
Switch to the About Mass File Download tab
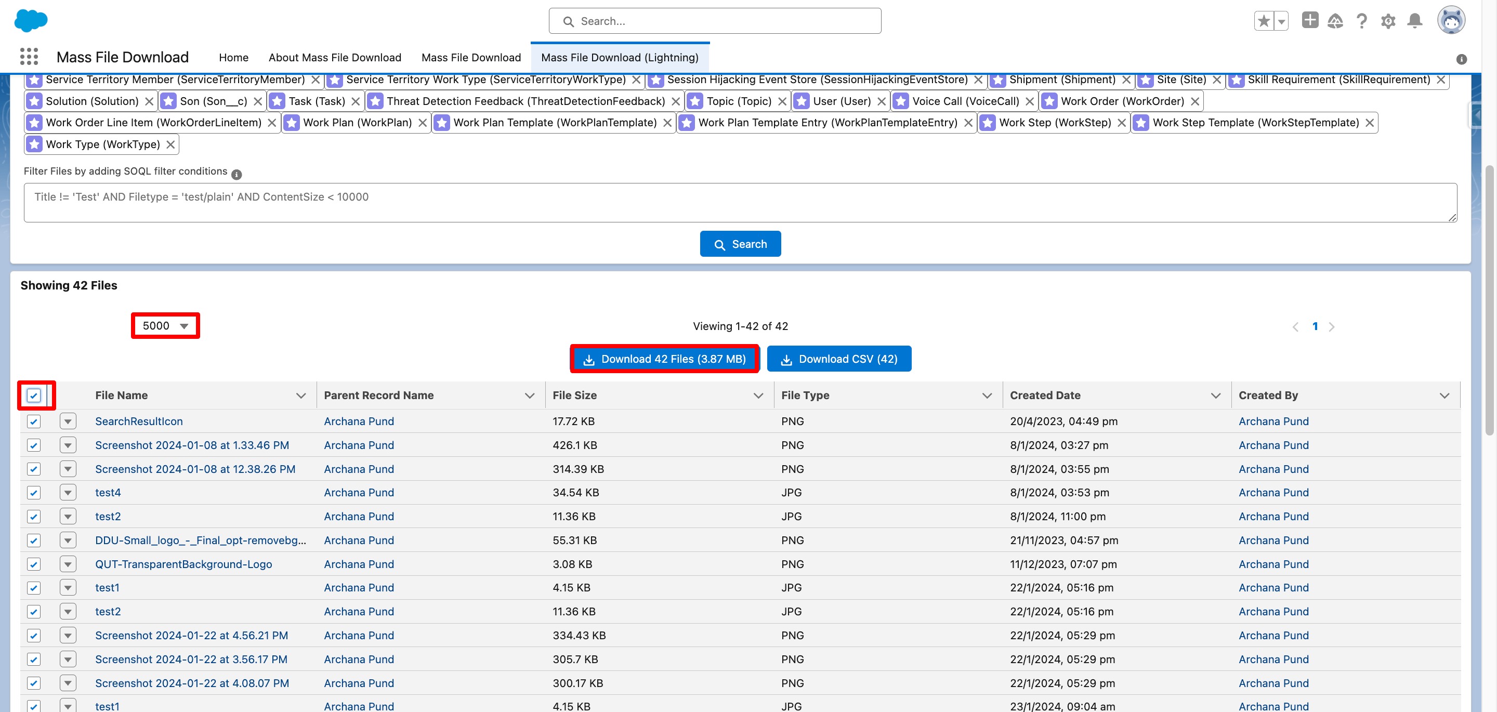[335, 58]
